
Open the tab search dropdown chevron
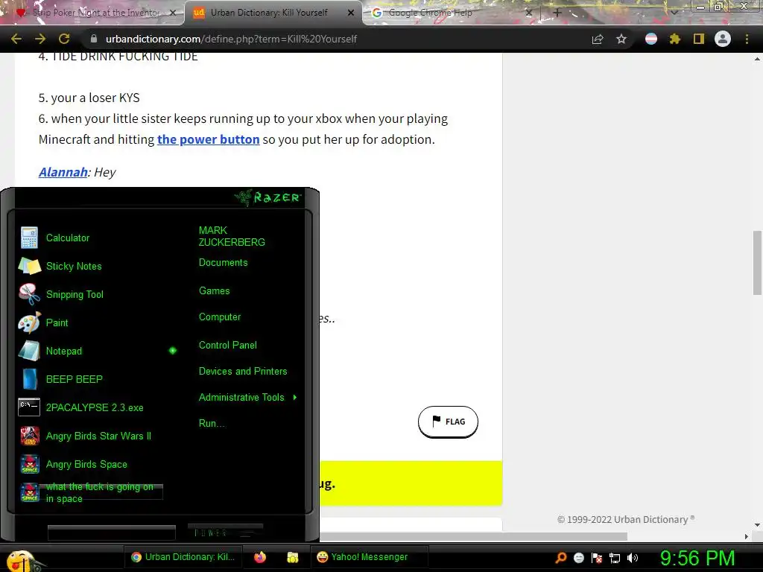674,12
